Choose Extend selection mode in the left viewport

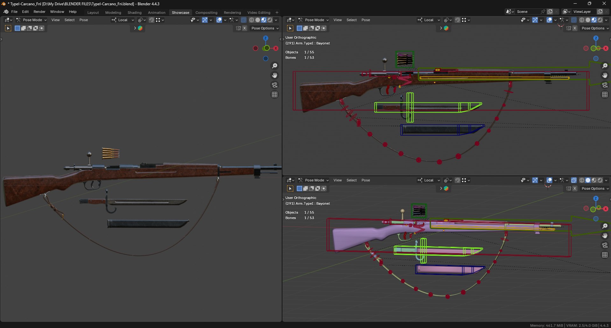(x=23, y=28)
